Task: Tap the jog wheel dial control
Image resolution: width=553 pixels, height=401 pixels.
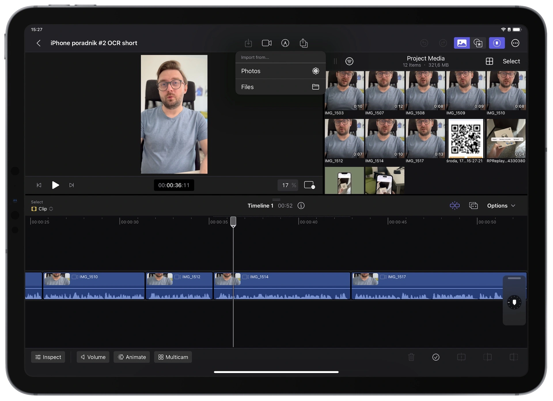Action: [x=514, y=302]
